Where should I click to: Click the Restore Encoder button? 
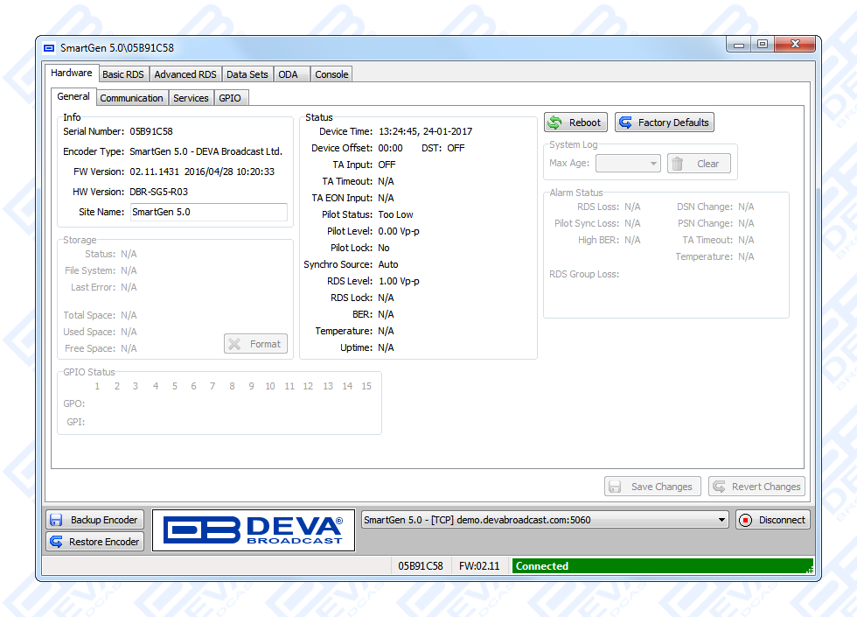94,542
